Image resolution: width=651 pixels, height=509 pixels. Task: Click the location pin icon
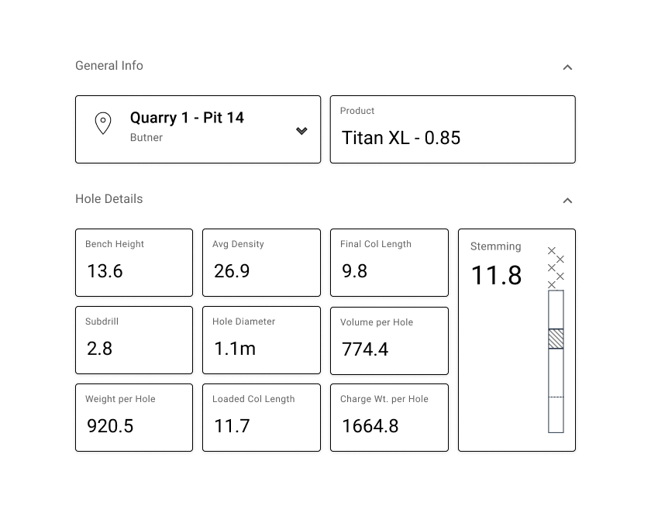click(103, 123)
